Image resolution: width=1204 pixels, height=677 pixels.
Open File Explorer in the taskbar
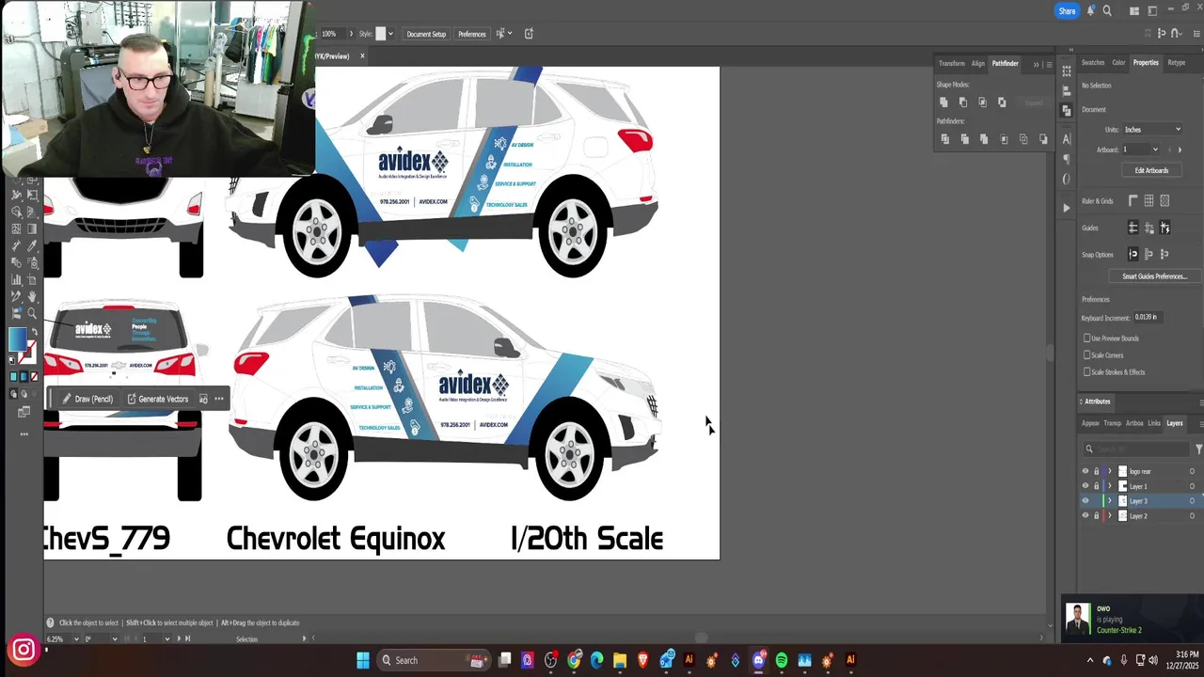[620, 660]
